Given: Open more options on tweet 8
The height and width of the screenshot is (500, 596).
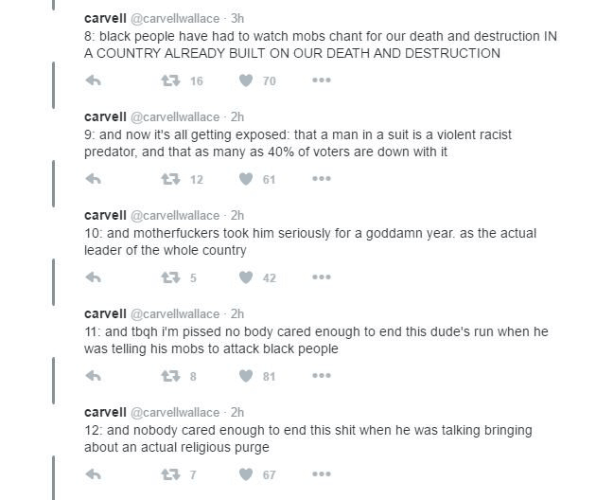Looking at the screenshot, I should point(322,80).
